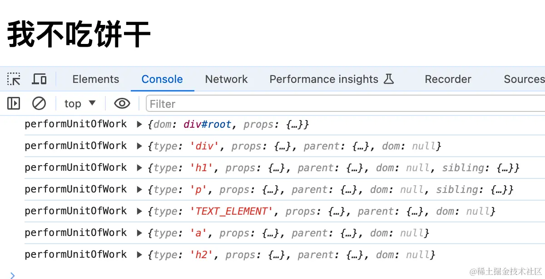Screen dimensions: 545x279
Task: Click the console prompt chevron
Action: pos(12,274)
